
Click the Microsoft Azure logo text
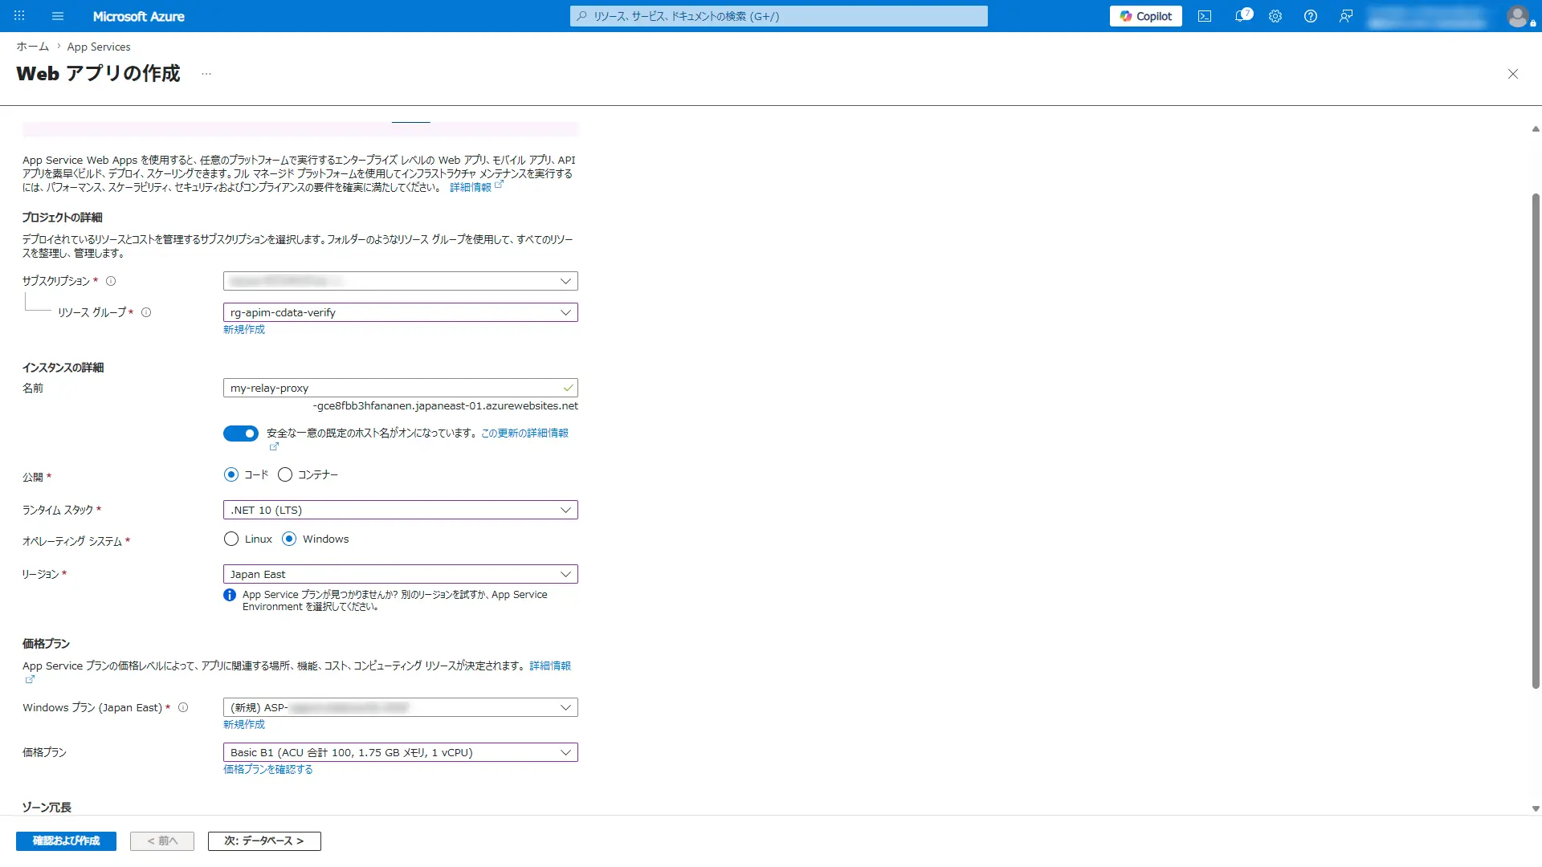pos(138,16)
